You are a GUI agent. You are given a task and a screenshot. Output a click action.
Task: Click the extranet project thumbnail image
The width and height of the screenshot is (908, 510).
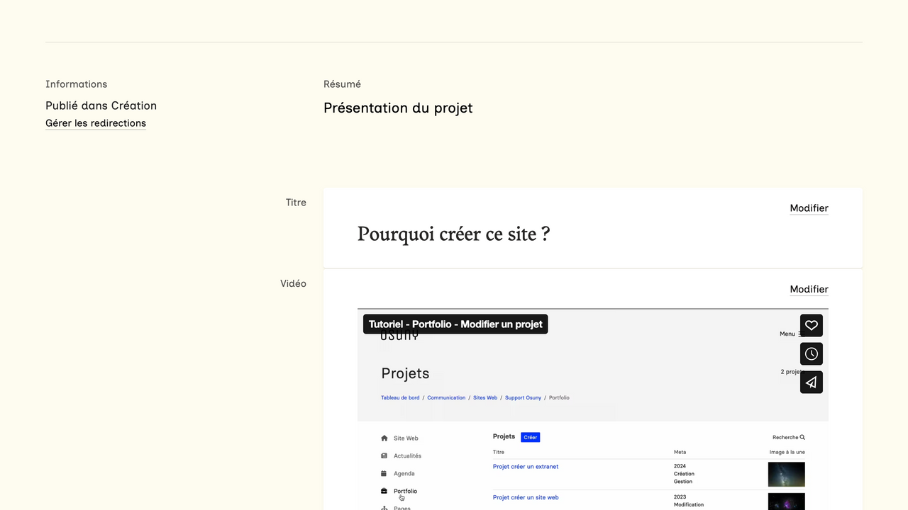coord(786,475)
